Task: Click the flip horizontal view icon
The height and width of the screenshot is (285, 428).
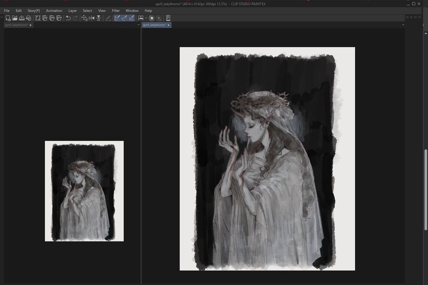Action: click(92, 18)
